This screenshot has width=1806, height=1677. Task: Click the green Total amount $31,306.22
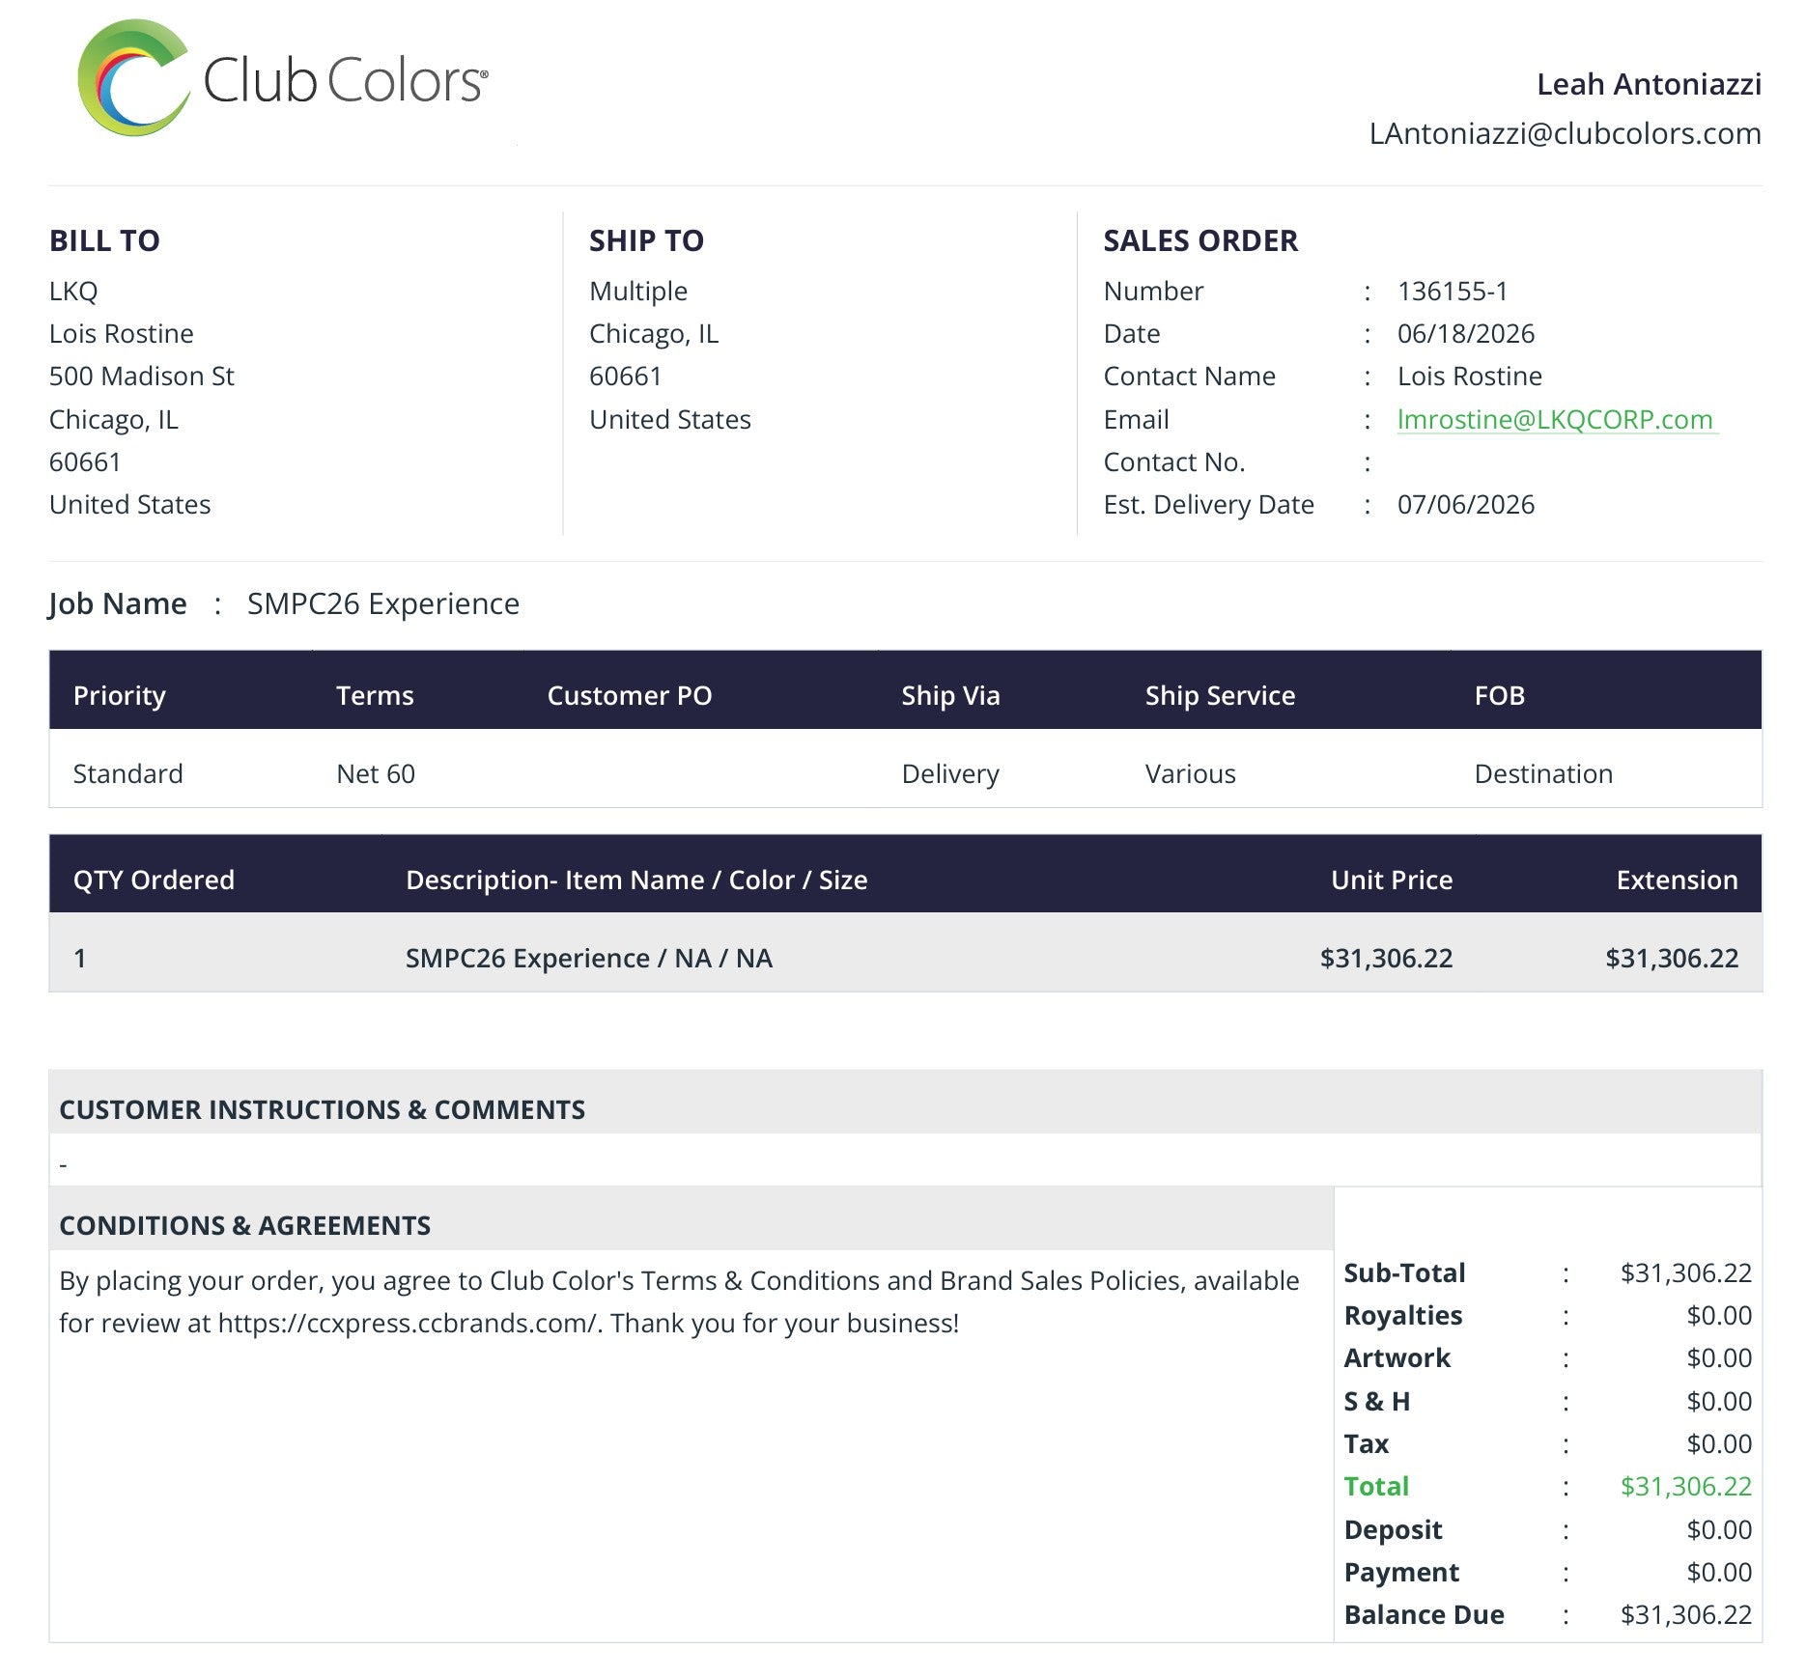point(1685,1487)
